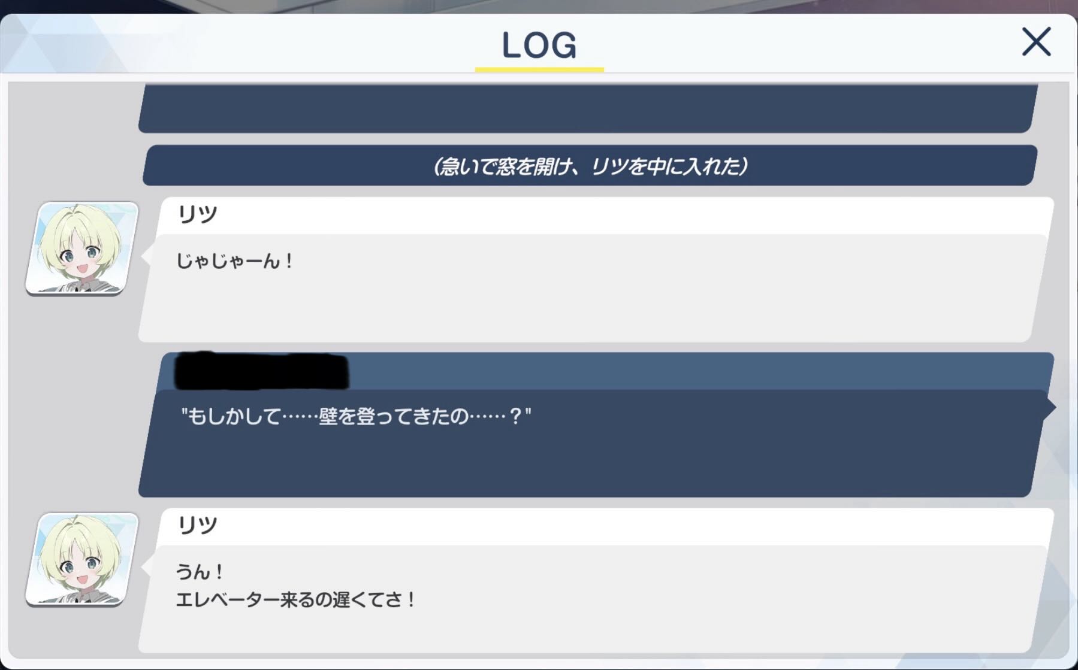Screen dimensions: 1078x670
Task: Click リツ's avatar beside じゃじゃーん message
Action: tap(82, 248)
